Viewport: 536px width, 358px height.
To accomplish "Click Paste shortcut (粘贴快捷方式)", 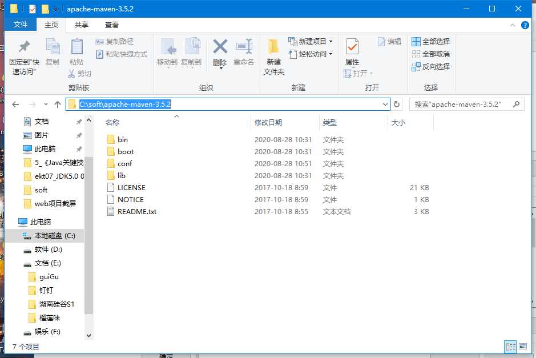I will point(122,54).
